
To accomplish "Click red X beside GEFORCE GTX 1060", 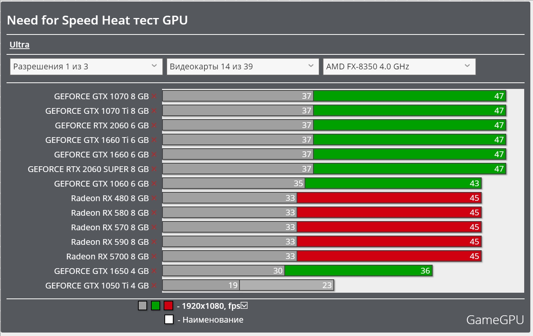I will 154,184.
